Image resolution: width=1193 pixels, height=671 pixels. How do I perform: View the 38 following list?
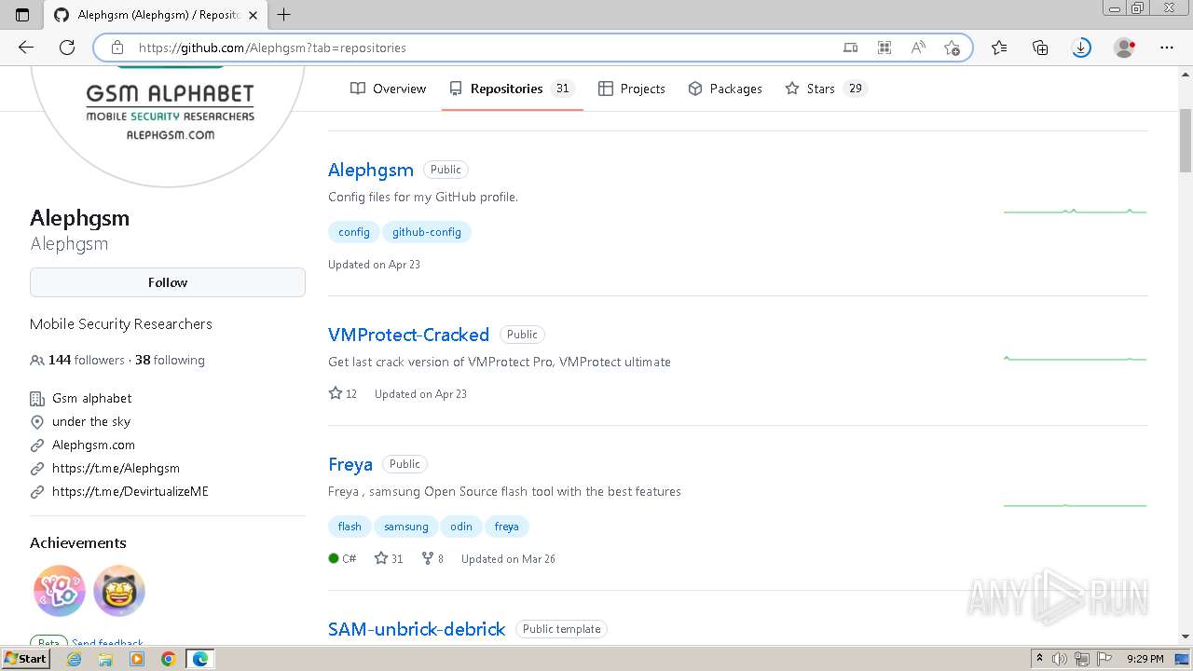170,360
